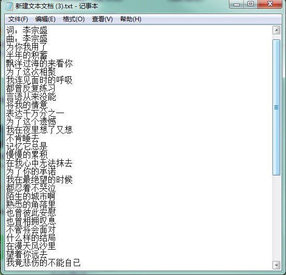Click the line 表达千万分之一

click(35, 114)
